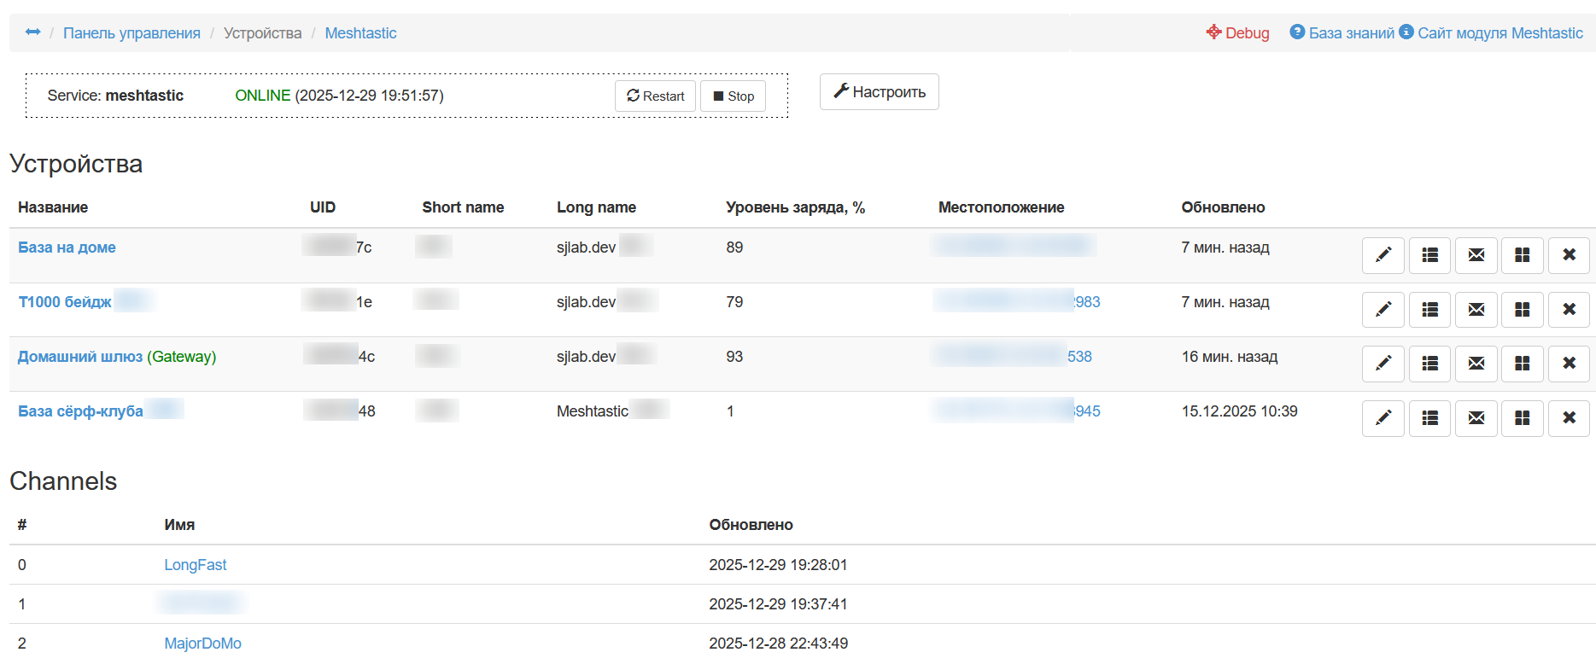Remove Т1000 бейдж using the X icon
This screenshot has width=1596, height=664.
(1569, 310)
